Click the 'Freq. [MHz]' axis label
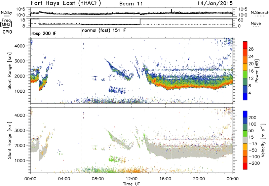Image resolution: width=269 pixels, height=186 pixels. click(6, 22)
